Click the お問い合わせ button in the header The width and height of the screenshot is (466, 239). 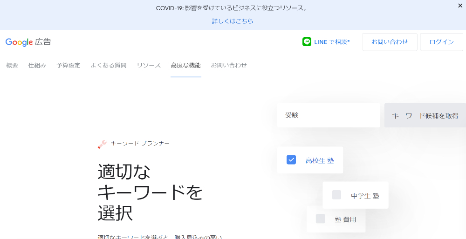pyautogui.click(x=390, y=42)
